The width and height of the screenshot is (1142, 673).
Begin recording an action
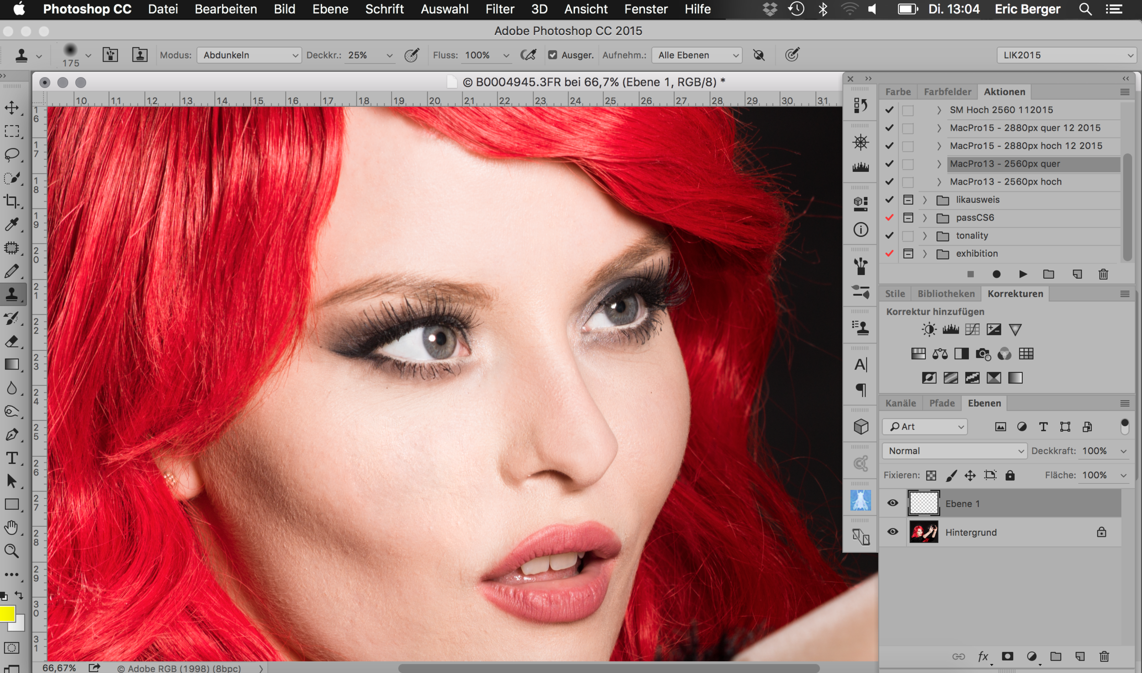pos(996,274)
